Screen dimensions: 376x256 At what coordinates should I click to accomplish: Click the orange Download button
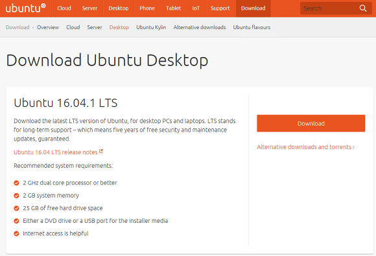pyautogui.click(x=311, y=123)
